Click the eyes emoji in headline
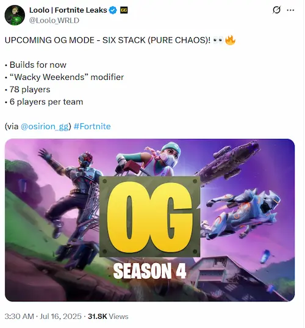The width and height of the screenshot is (305, 328). click(218, 40)
